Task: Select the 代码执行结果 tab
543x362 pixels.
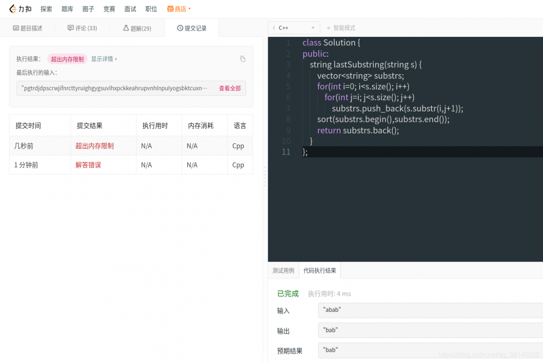Action: click(x=320, y=270)
